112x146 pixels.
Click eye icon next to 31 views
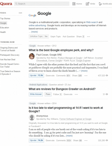point(107,94)
